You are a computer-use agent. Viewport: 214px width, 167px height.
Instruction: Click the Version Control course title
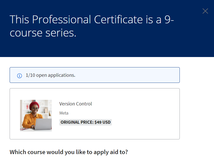pyautogui.click(x=76, y=104)
